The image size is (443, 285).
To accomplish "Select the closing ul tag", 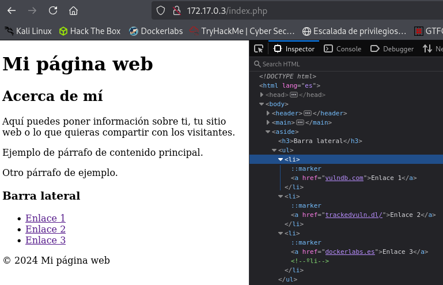I will (x=287, y=279).
